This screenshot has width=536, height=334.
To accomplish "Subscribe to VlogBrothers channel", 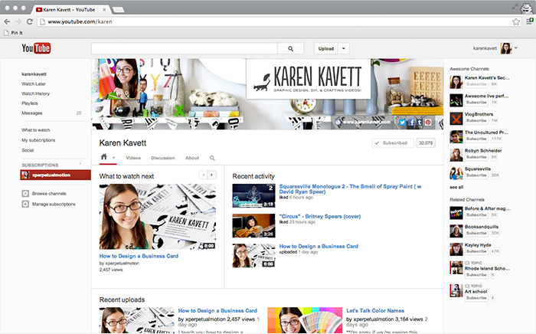I will click(x=476, y=121).
